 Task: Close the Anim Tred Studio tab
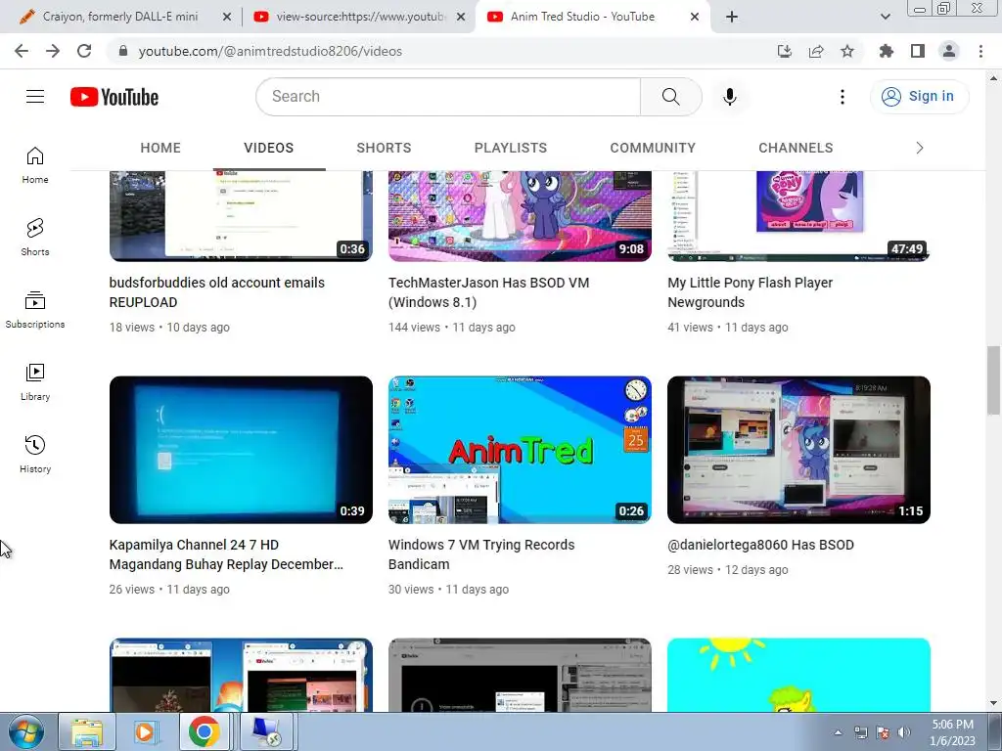pos(696,18)
